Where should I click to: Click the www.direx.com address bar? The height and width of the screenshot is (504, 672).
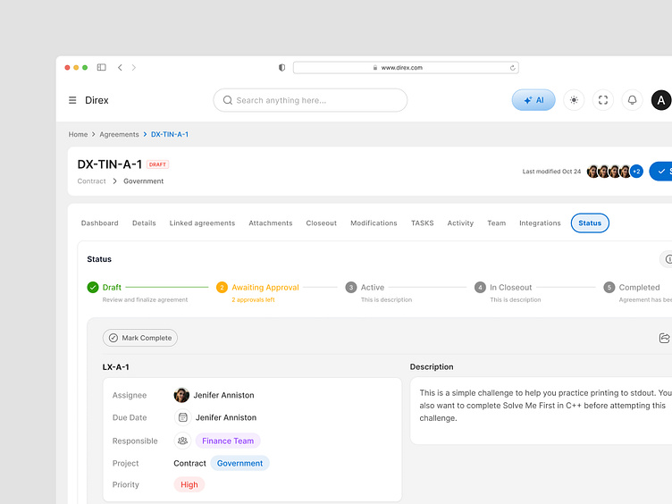(406, 68)
